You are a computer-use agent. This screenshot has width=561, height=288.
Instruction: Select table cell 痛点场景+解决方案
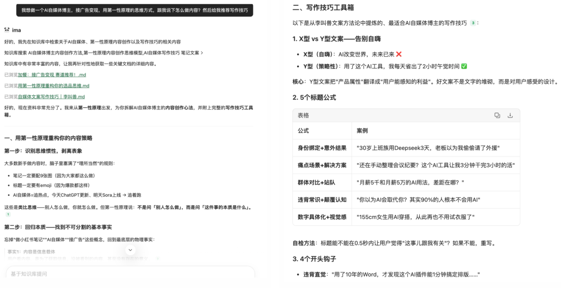pyautogui.click(x=322, y=165)
